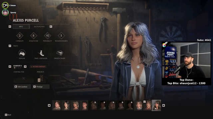Open the Background tab
213x119 pixels.
(39, 26)
